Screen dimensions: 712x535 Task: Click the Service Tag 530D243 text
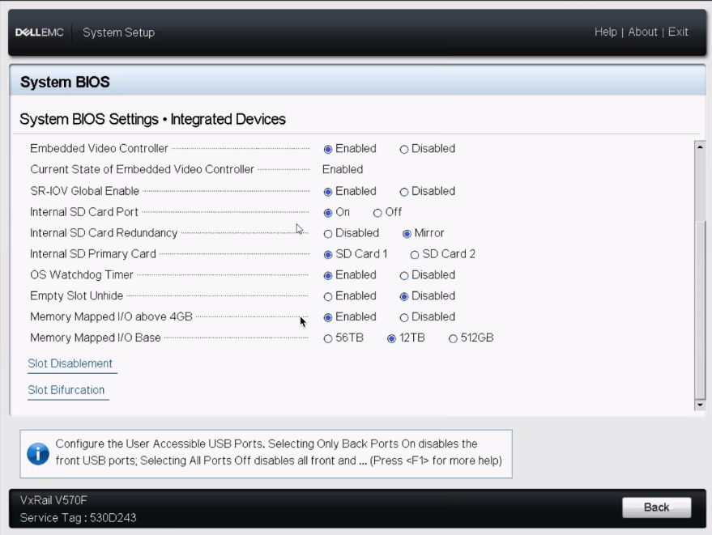[x=78, y=518]
